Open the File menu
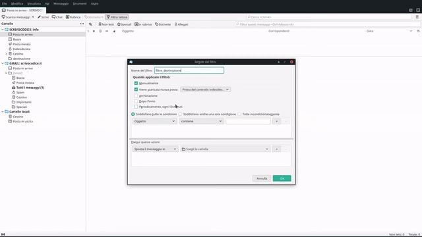This screenshot has width=422, height=237. point(5,4)
